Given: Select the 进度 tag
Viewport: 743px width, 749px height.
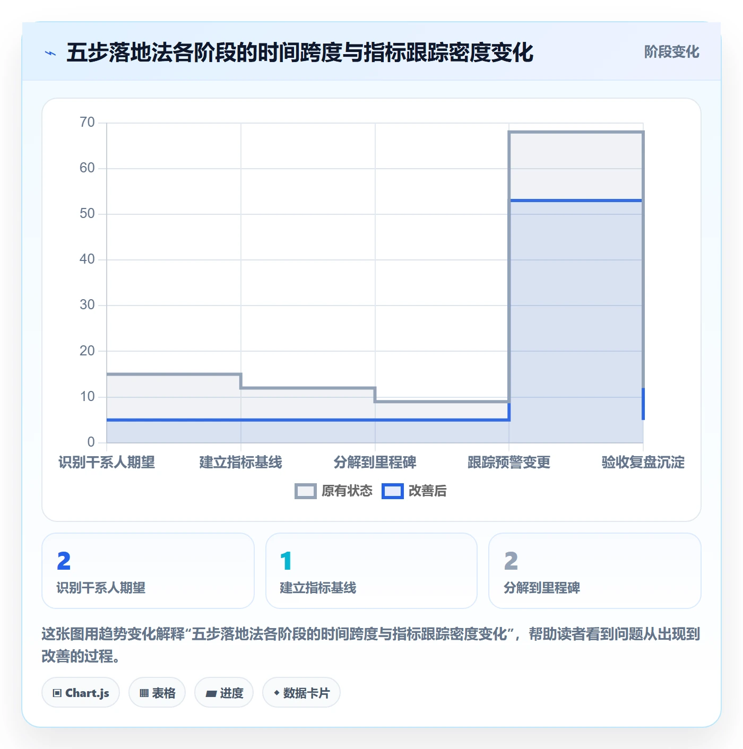Looking at the screenshot, I should pos(224,692).
